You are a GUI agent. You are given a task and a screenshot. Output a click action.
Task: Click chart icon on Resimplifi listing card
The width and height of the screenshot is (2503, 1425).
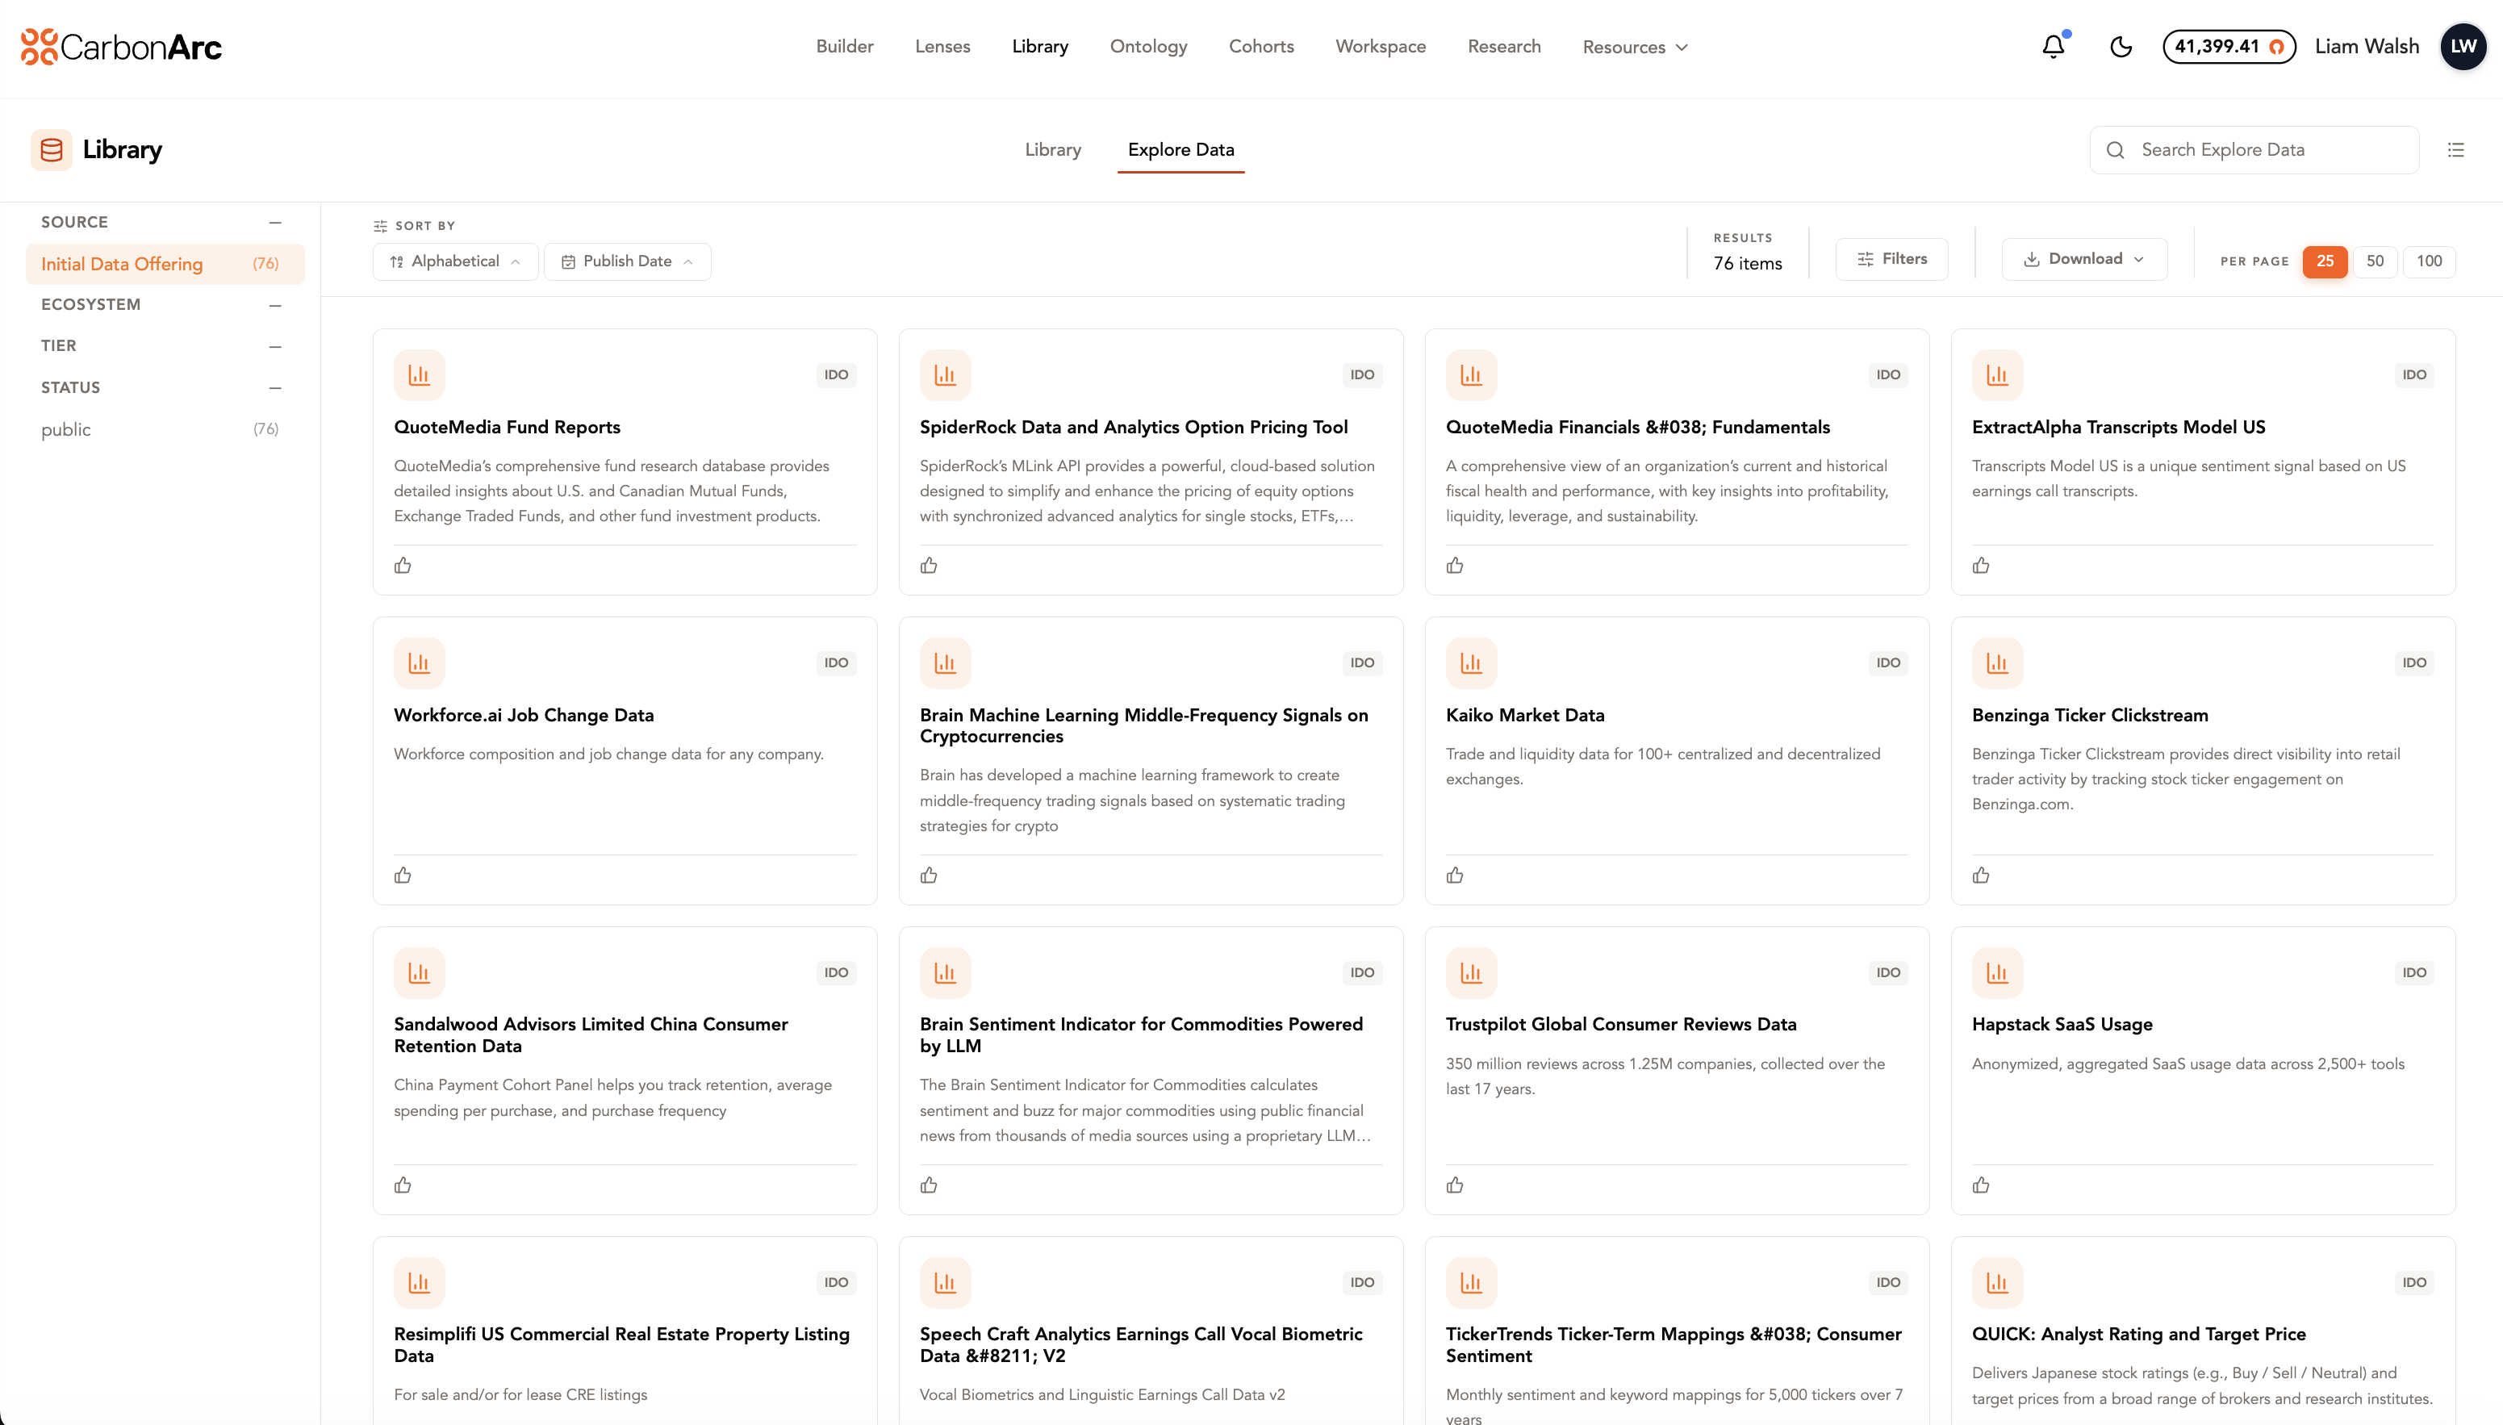(419, 1282)
